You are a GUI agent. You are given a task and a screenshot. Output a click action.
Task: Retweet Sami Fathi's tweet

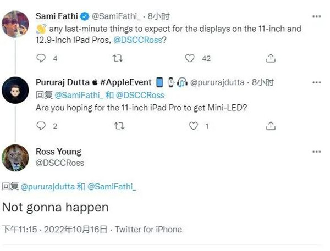pos(117,58)
